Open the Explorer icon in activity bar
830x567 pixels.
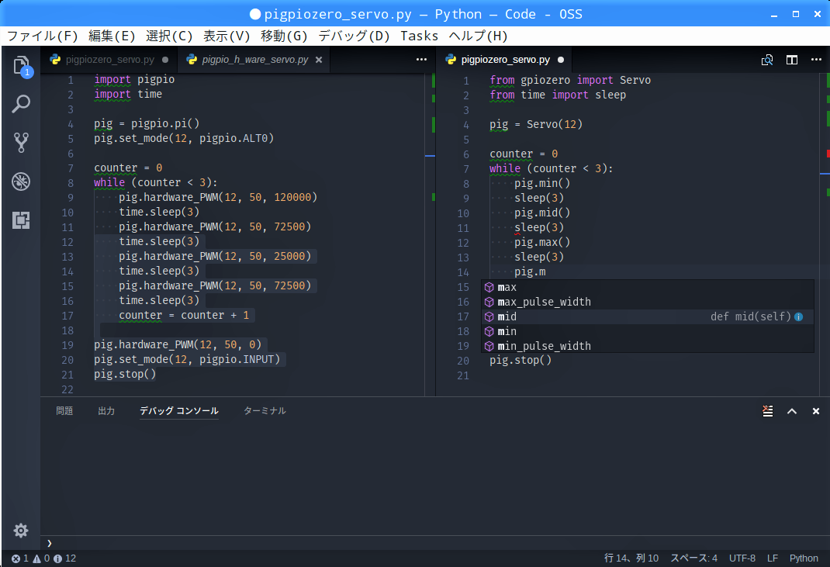[x=21, y=65]
